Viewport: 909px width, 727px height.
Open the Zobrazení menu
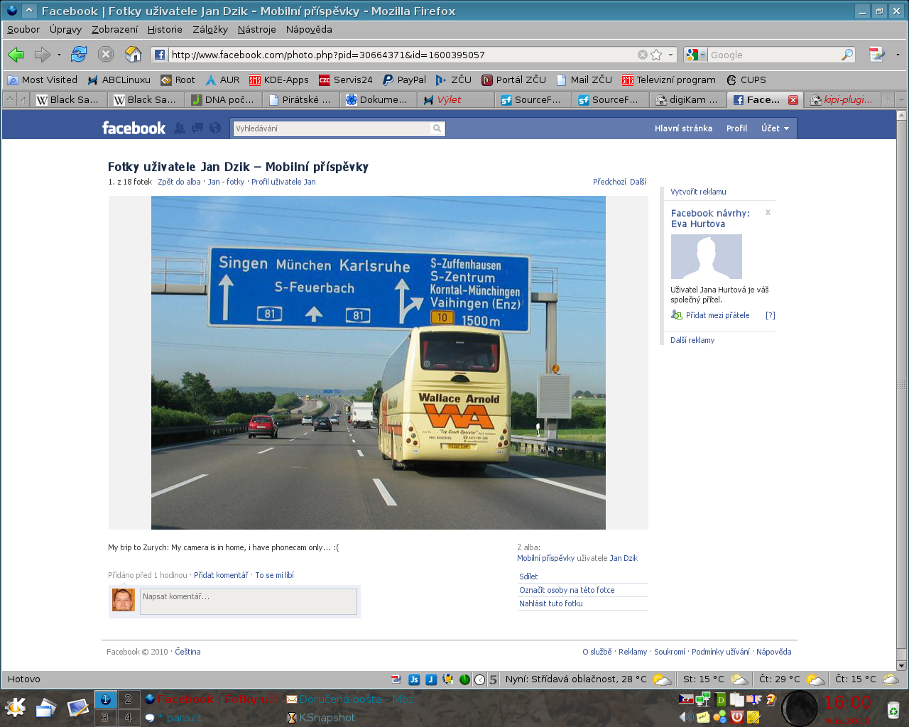(114, 29)
